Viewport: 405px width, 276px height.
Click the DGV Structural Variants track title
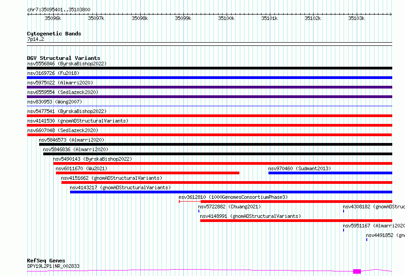(64, 58)
